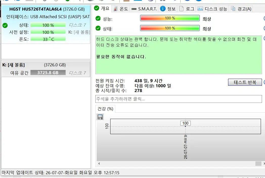Viewport: 265px width, 178px height.
Task: Open the 로그 log tab
Action: click(x=187, y=9)
